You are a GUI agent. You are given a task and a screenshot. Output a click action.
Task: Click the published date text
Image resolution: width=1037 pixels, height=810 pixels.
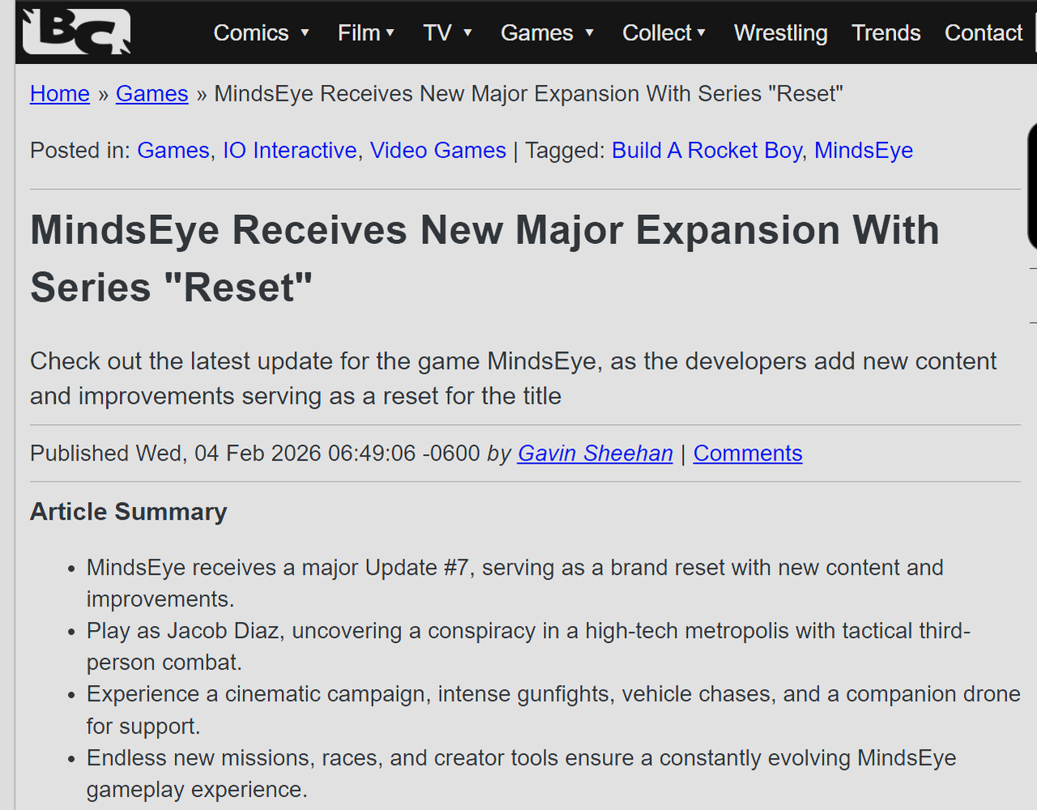tap(255, 453)
